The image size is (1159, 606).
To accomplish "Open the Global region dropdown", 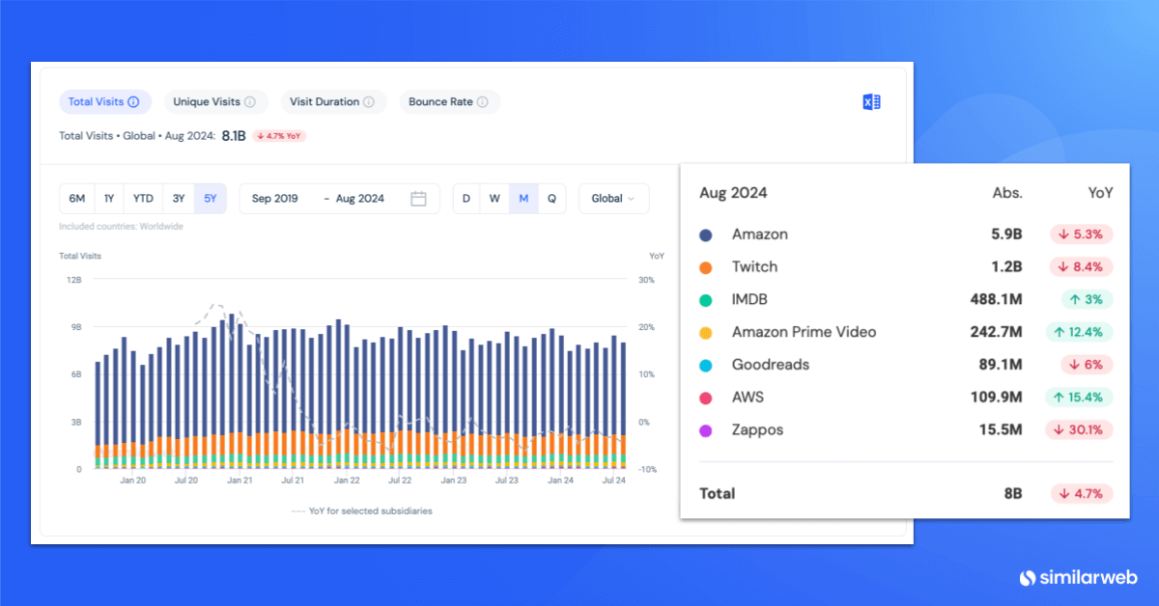I will point(612,198).
